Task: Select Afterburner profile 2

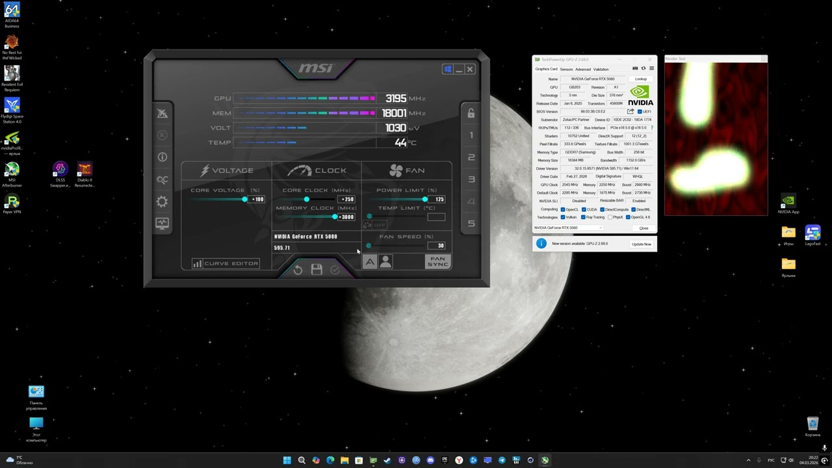Action: pos(471,157)
